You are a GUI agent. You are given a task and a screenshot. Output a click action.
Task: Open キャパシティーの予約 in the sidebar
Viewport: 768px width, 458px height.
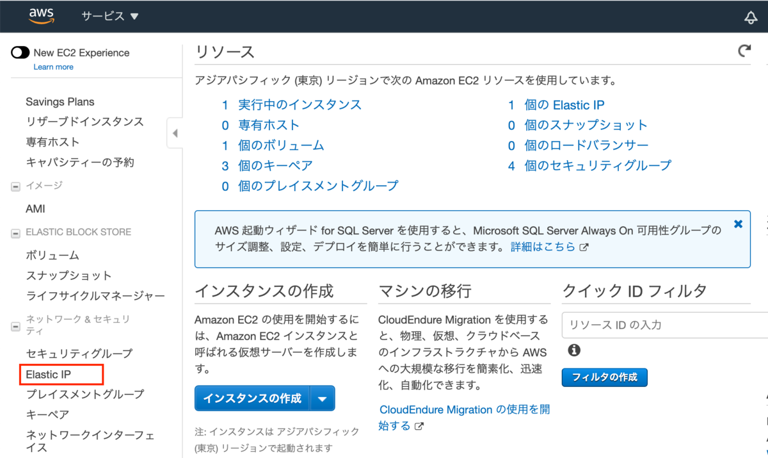[x=80, y=163]
